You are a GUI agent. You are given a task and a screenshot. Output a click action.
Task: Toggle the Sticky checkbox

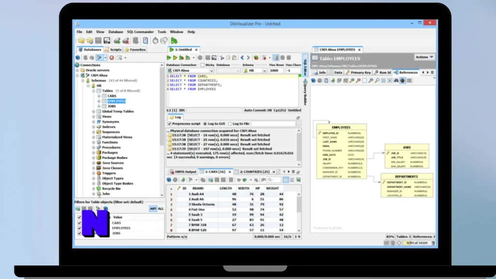pyautogui.click(x=202, y=65)
